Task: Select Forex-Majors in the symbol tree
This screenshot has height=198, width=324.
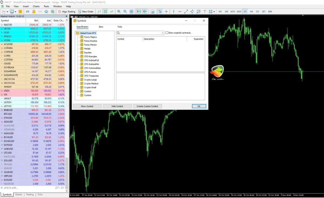Action: pyautogui.click(x=90, y=37)
